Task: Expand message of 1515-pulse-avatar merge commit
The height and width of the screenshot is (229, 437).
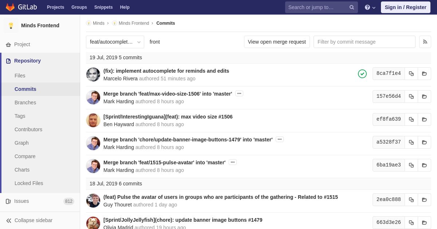Action: (233, 162)
